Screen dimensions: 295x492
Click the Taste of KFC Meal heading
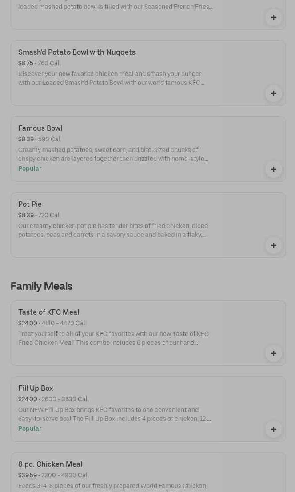click(48, 312)
